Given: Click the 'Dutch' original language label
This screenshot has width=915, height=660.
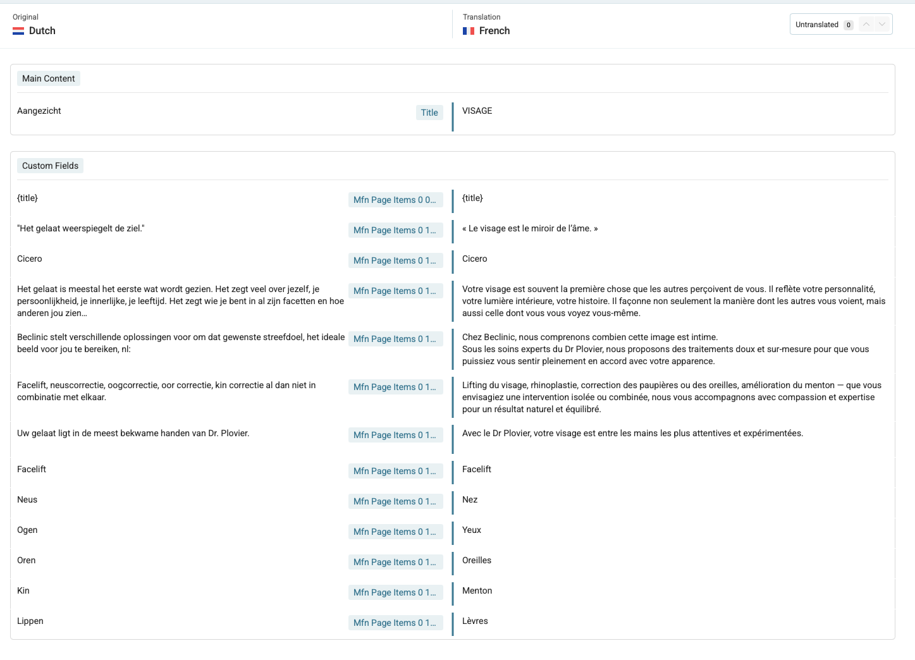Looking at the screenshot, I should click(42, 31).
